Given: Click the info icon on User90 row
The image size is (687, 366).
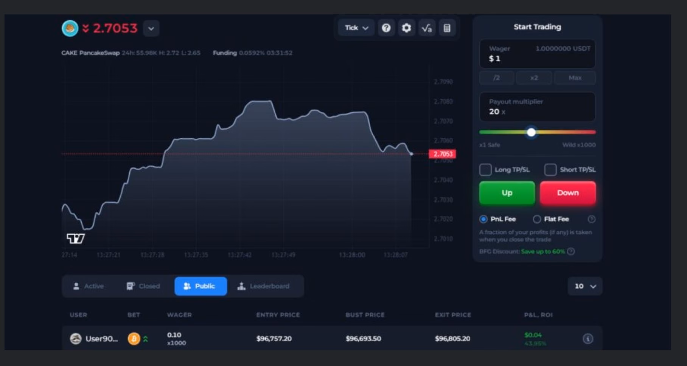Looking at the screenshot, I should tap(588, 339).
